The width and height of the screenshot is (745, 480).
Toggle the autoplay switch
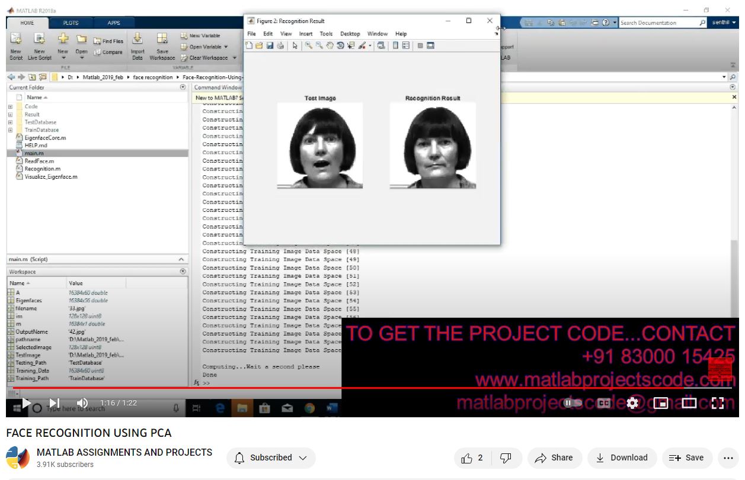(x=573, y=403)
